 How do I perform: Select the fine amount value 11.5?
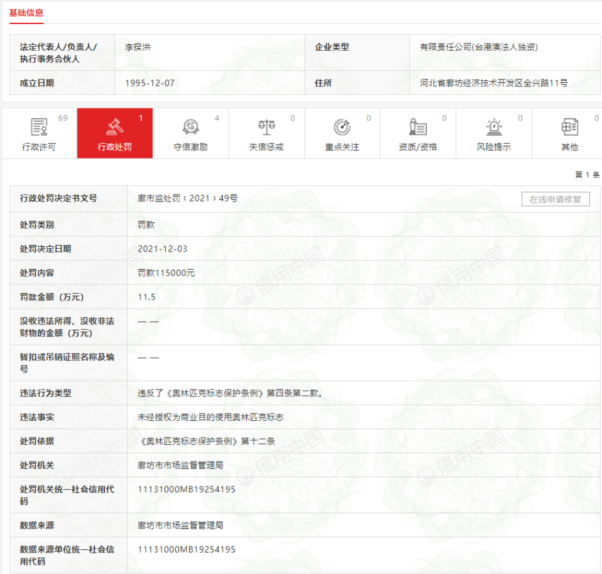coord(146,297)
